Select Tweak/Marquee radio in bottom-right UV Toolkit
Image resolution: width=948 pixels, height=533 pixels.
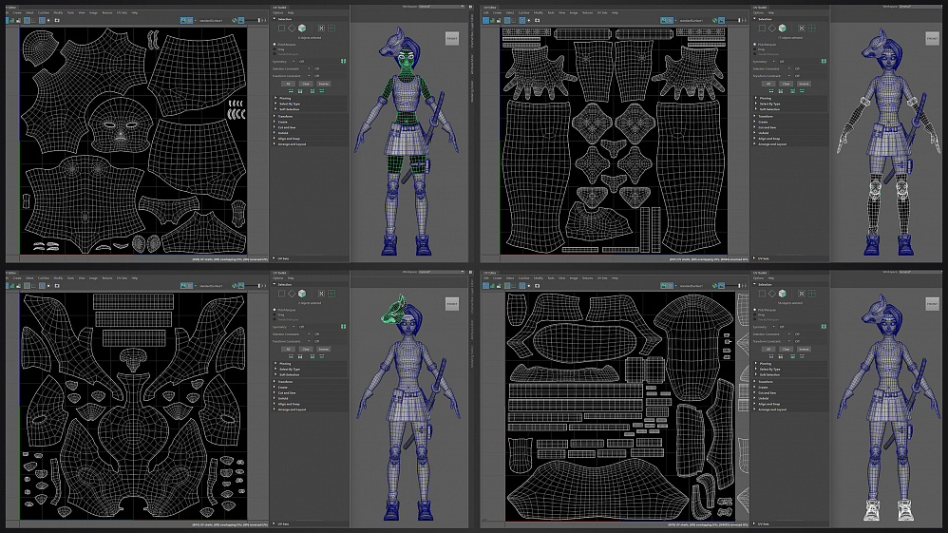tap(755, 319)
